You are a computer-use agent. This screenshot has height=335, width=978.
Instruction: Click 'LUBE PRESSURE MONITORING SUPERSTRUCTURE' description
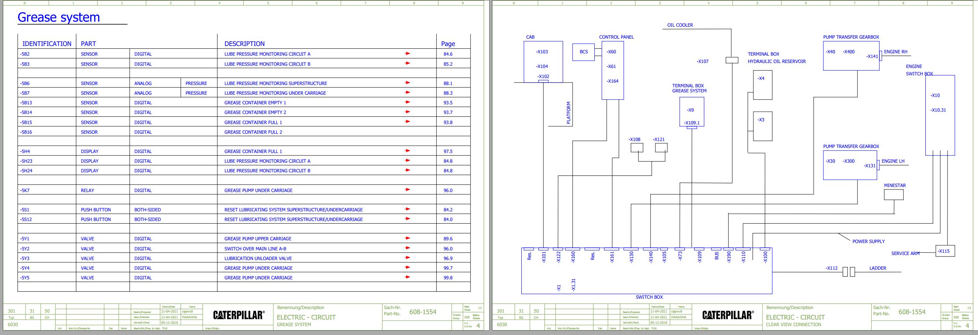click(x=276, y=83)
